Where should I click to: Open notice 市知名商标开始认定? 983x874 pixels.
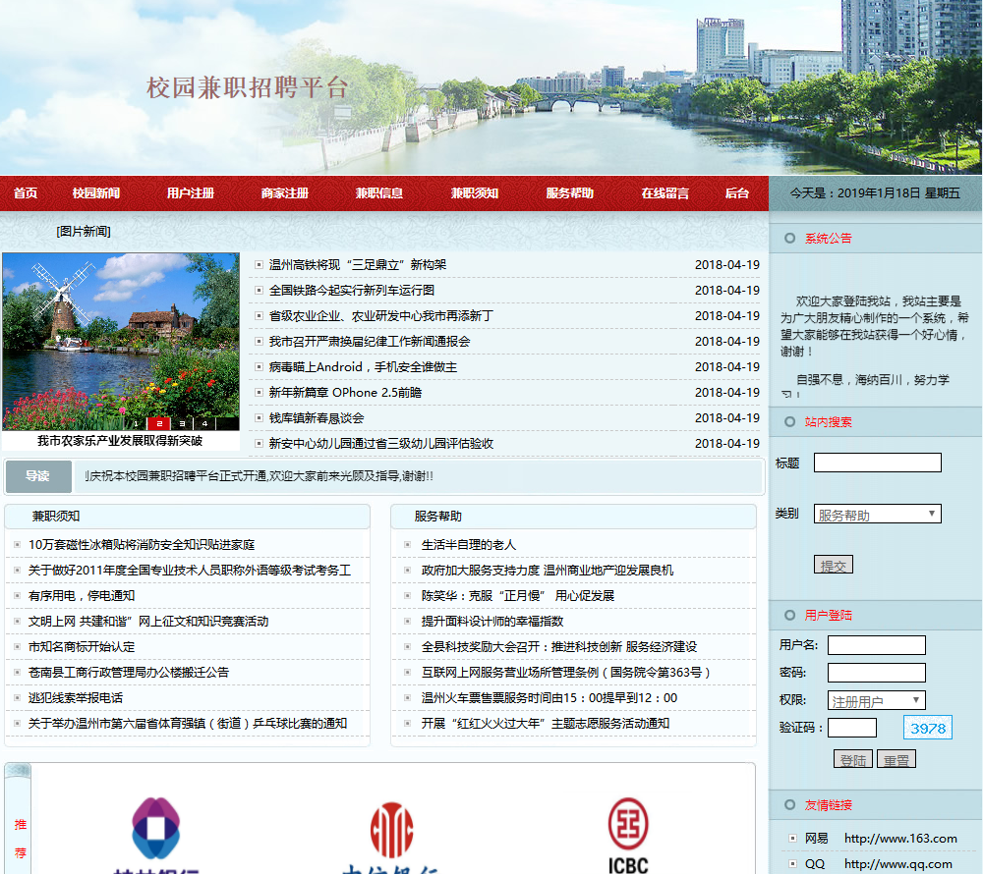(x=81, y=647)
